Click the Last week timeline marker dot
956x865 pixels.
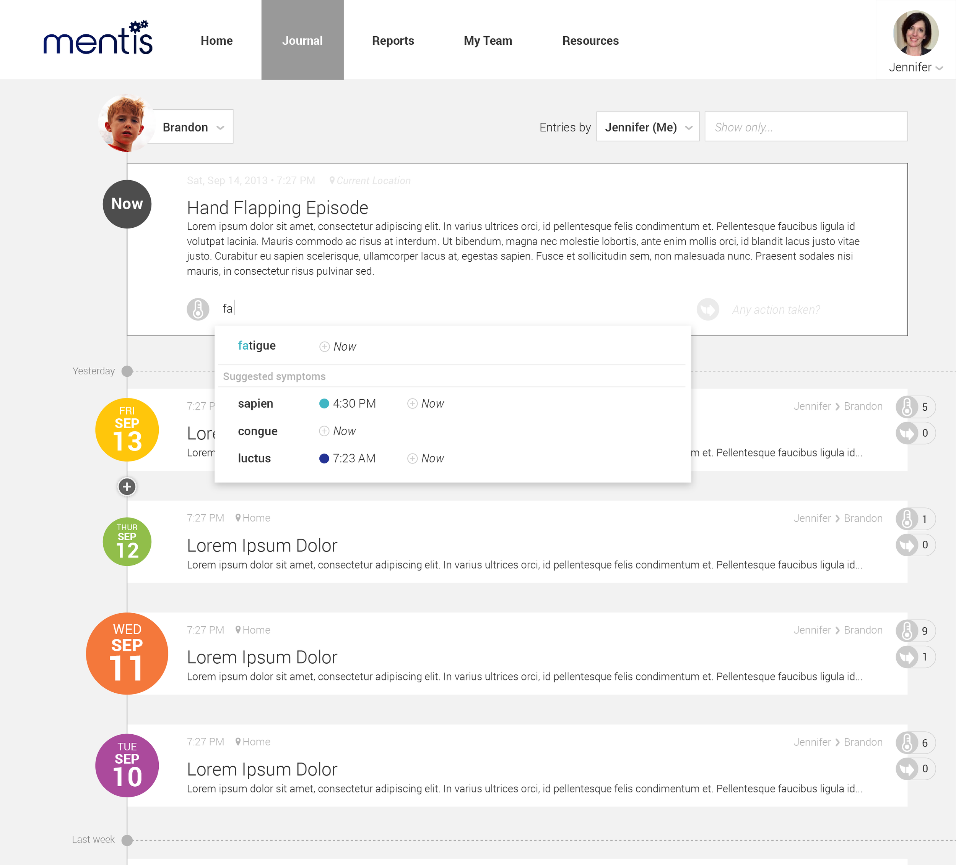127,840
